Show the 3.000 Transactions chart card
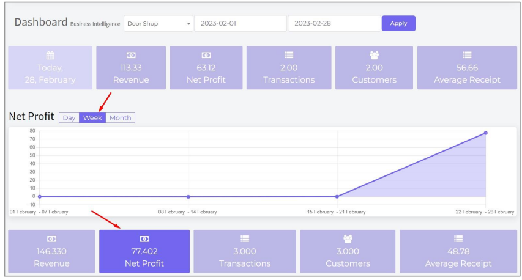522x280 pixels. tap(245, 251)
